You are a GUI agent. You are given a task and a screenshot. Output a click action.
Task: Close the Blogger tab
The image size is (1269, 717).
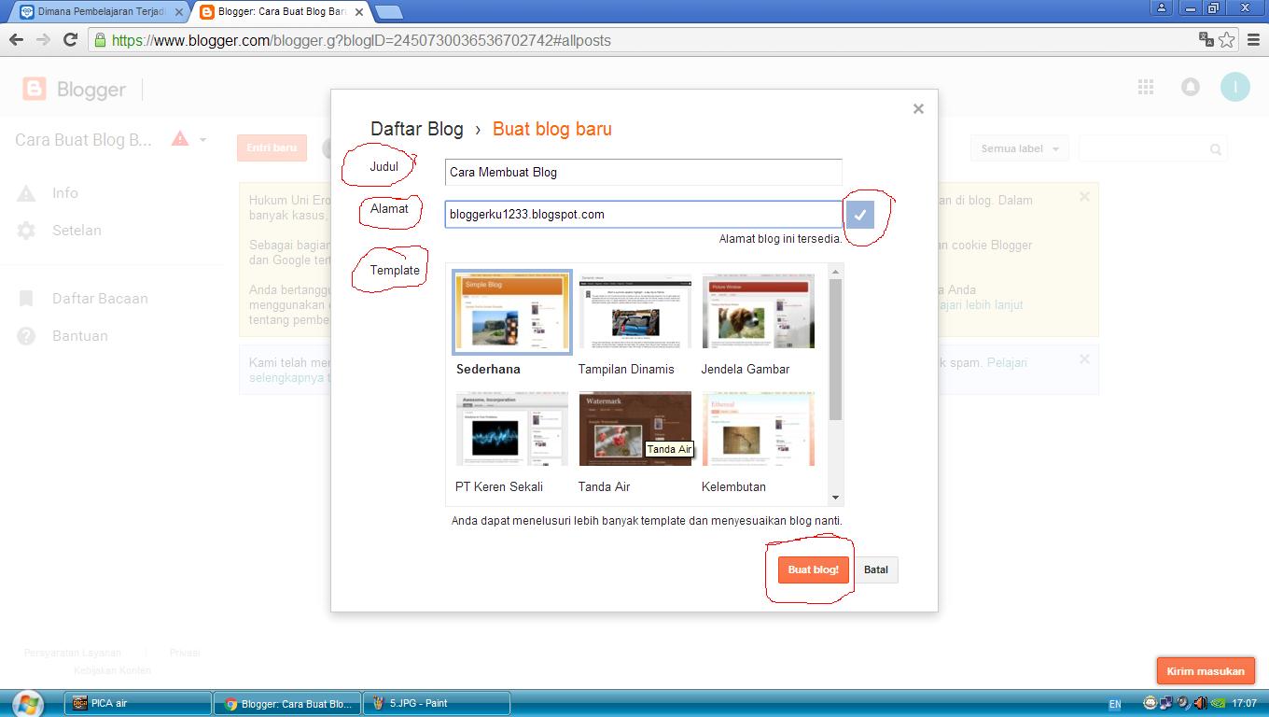coord(359,12)
